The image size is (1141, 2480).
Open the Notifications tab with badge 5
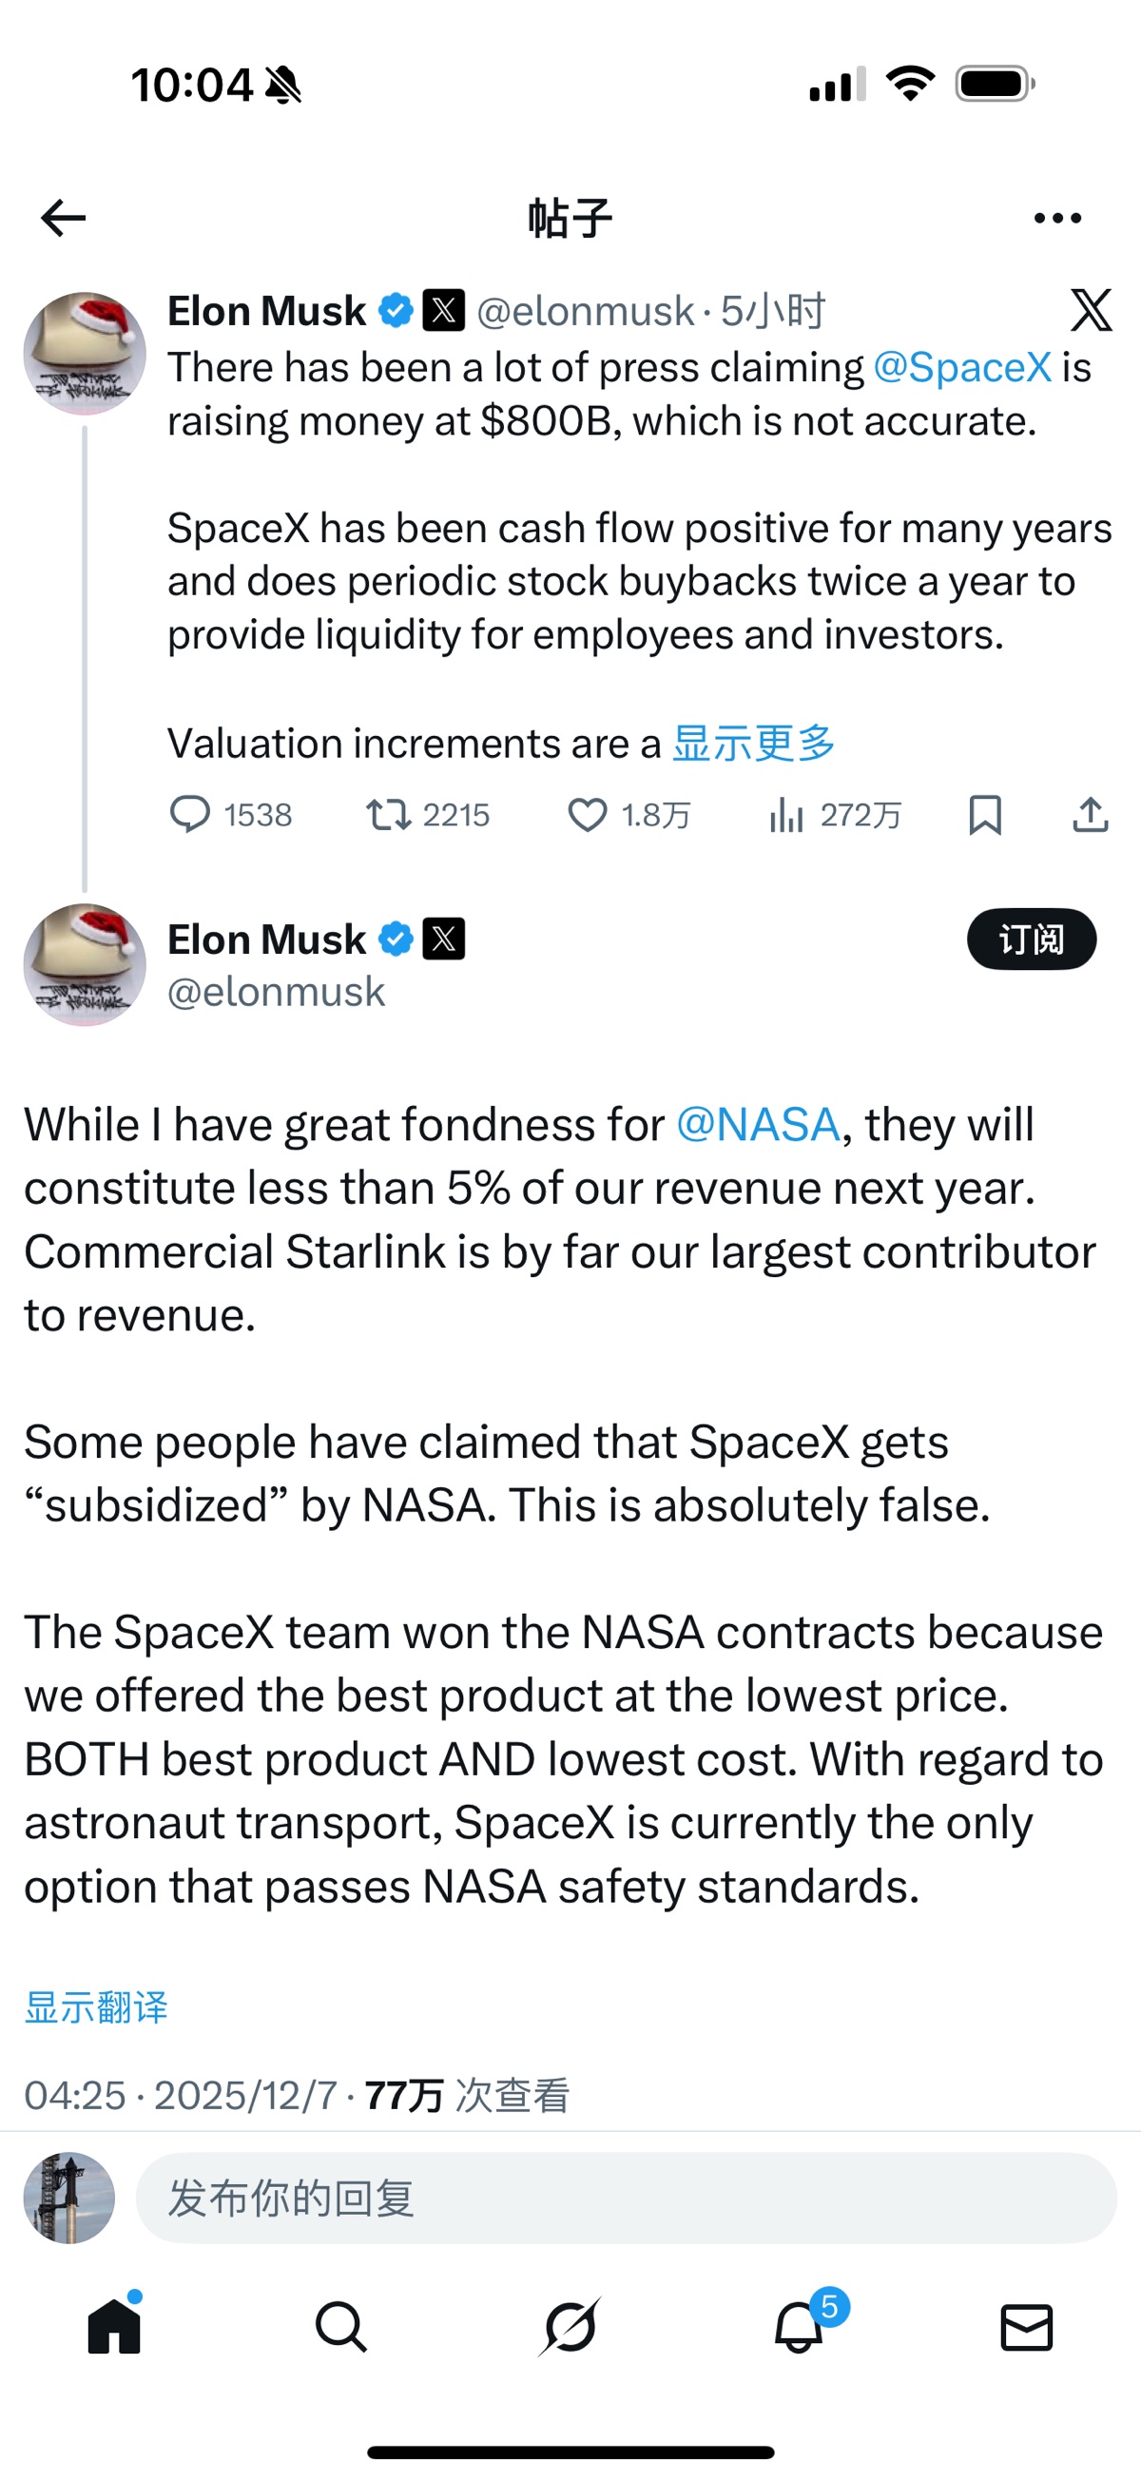[x=800, y=2328]
